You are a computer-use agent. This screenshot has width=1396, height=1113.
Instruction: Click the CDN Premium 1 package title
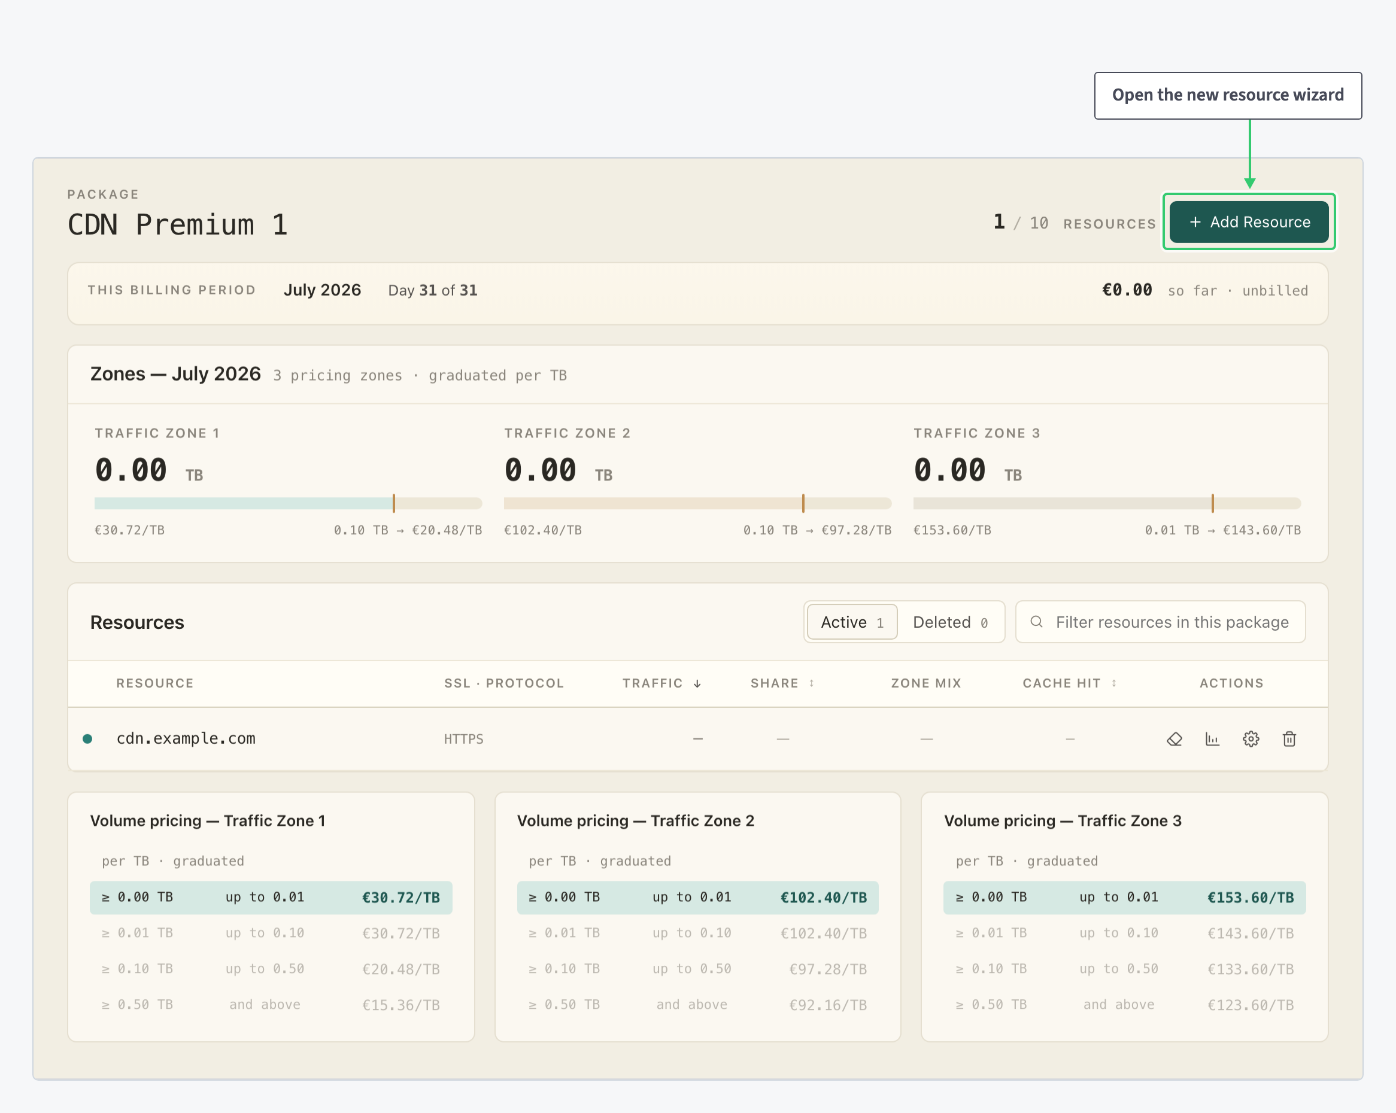point(177,225)
